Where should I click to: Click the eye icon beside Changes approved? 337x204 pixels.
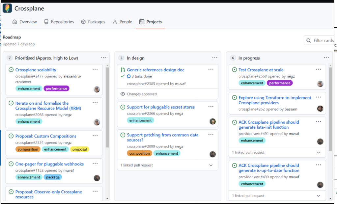[x=123, y=94]
